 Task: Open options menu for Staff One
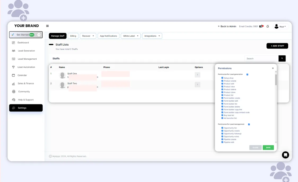pyautogui.click(x=197, y=75)
